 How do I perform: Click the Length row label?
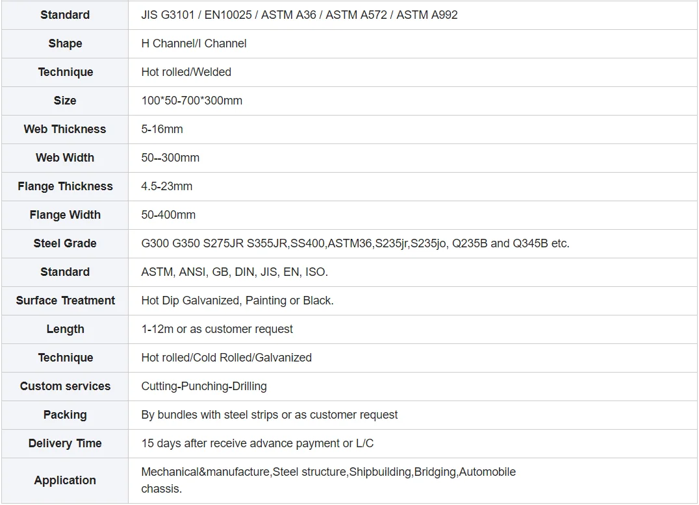pos(65,329)
